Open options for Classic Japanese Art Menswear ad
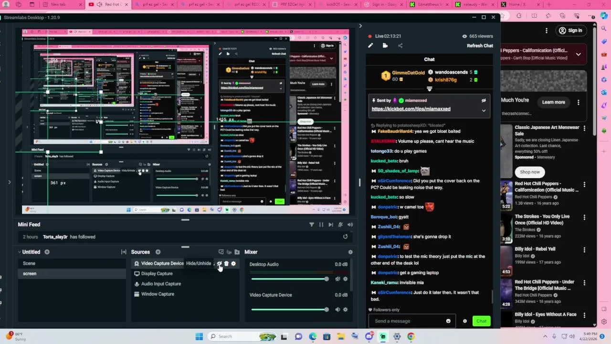The width and height of the screenshot is (611, 344). tap(584, 128)
